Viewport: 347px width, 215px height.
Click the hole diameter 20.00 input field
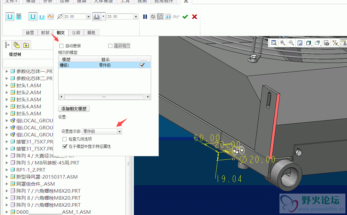coord(75,17)
